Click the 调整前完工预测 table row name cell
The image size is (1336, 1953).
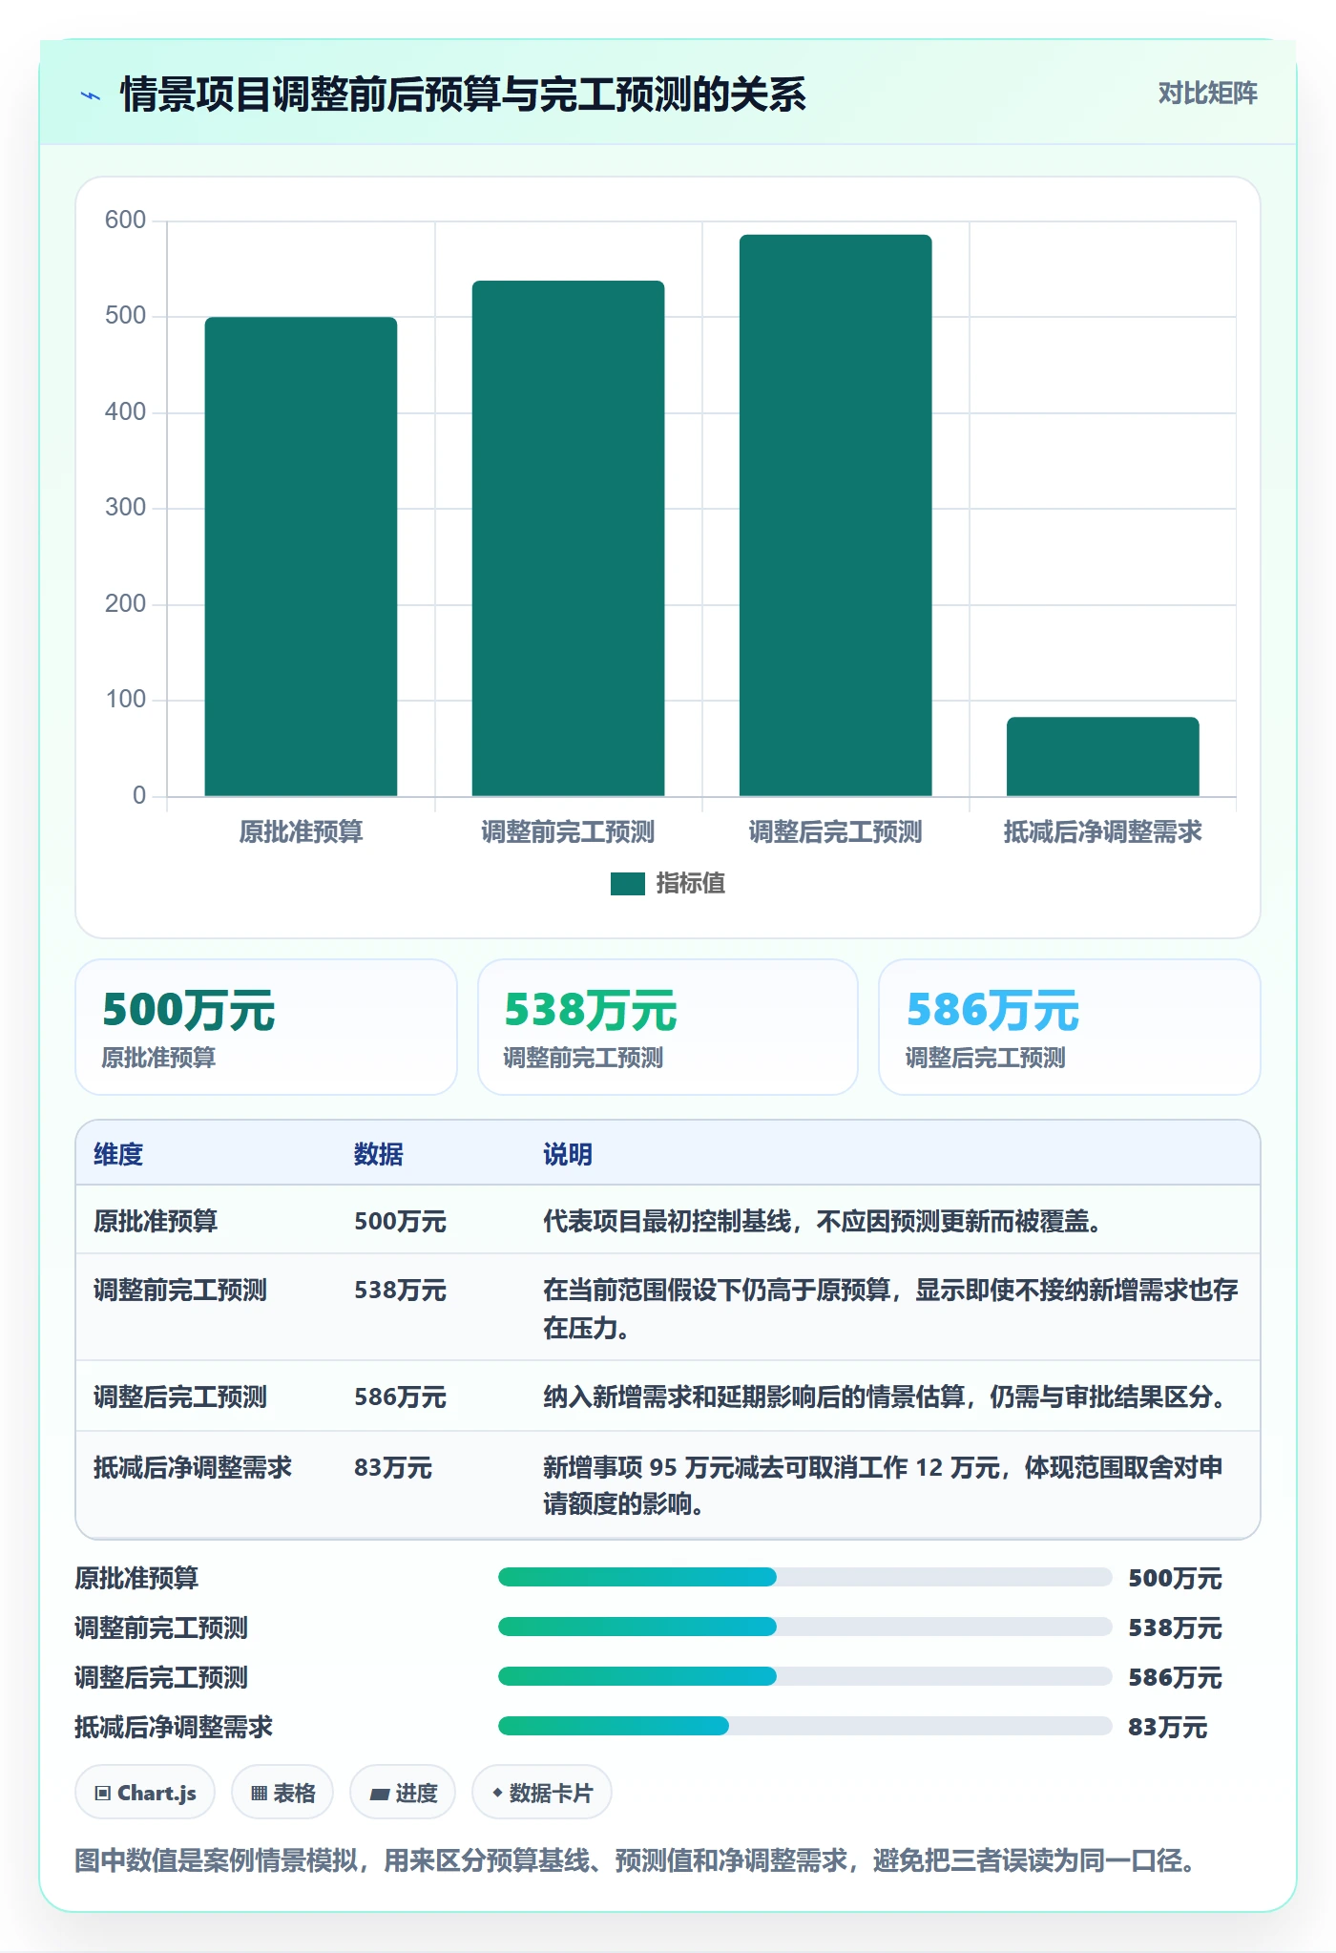[180, 1290]
